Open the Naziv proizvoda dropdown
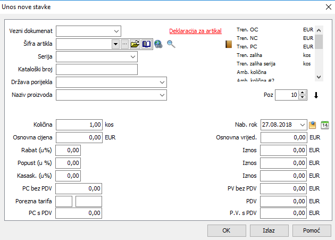This screenshot has width=335, height=240. tap(162, 95)
